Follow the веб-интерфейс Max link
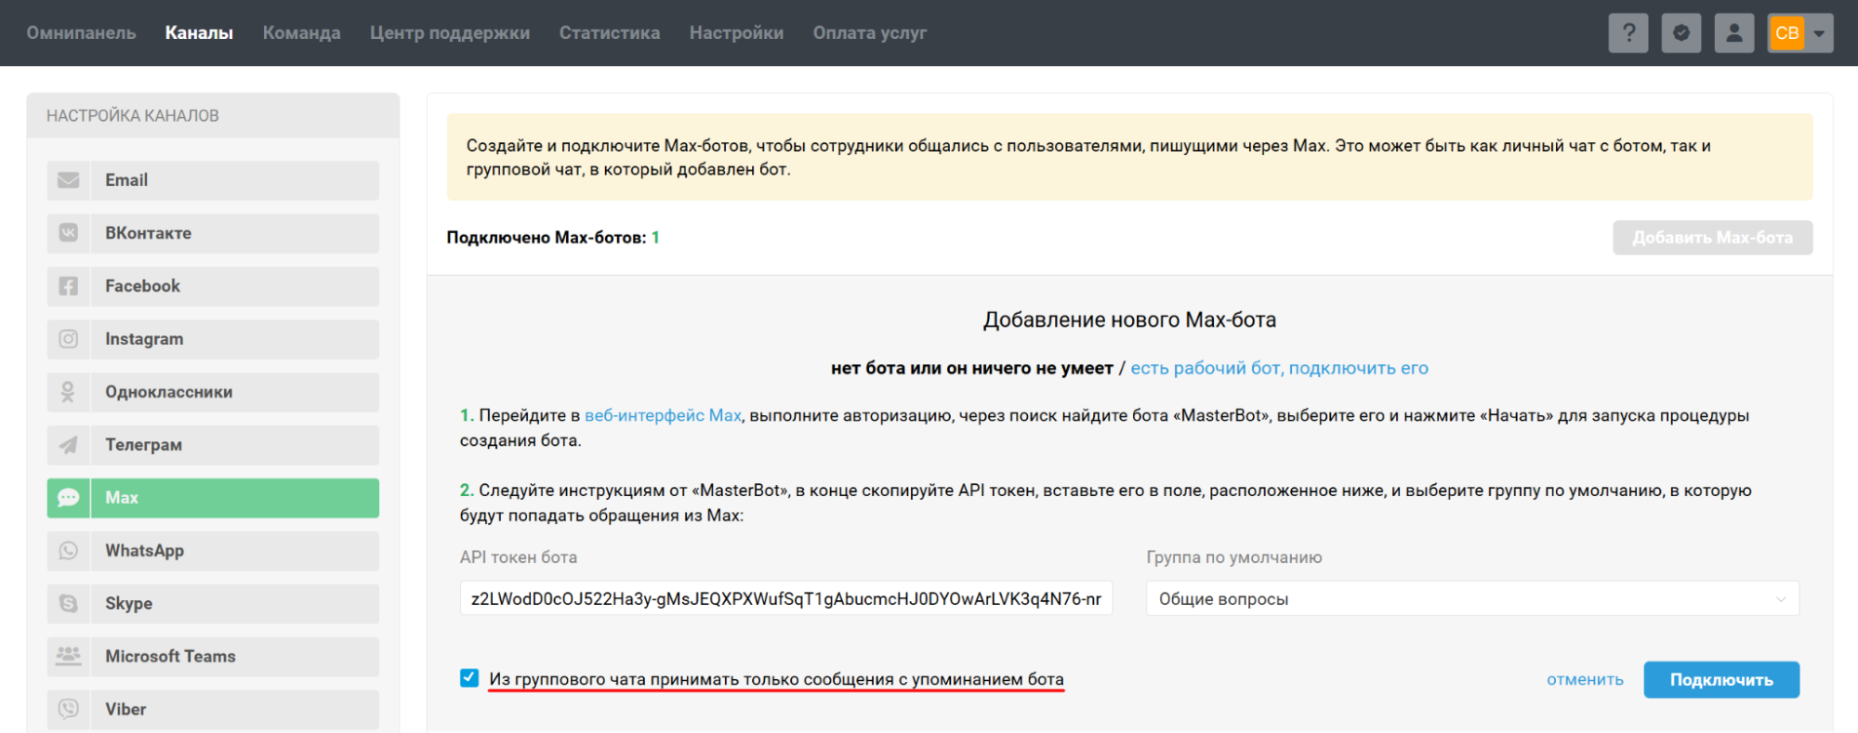Viewport: 1858px width, 733px height. [663, 416]
